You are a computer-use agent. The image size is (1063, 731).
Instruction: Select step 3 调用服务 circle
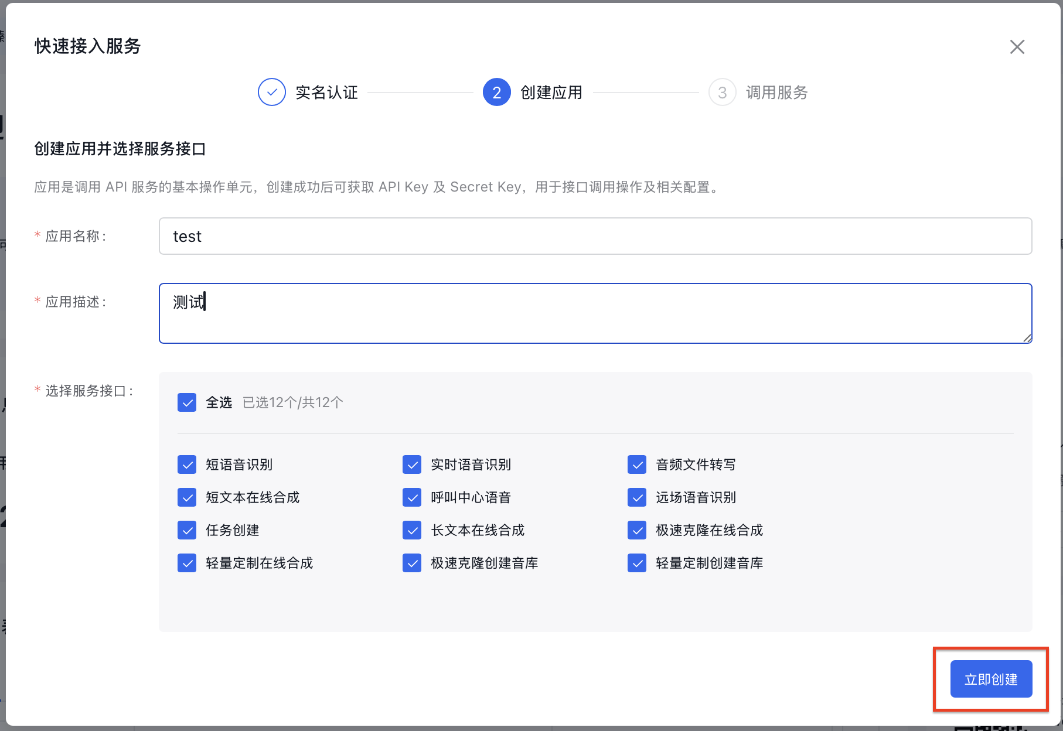coord(722,92)
